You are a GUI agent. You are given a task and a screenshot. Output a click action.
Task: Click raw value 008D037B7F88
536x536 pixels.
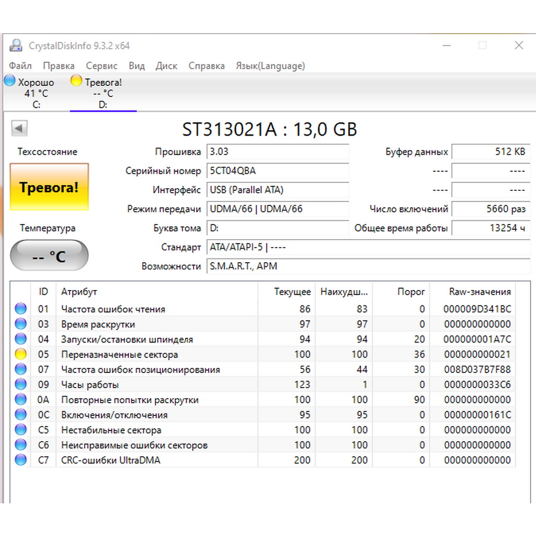point(477,369)
